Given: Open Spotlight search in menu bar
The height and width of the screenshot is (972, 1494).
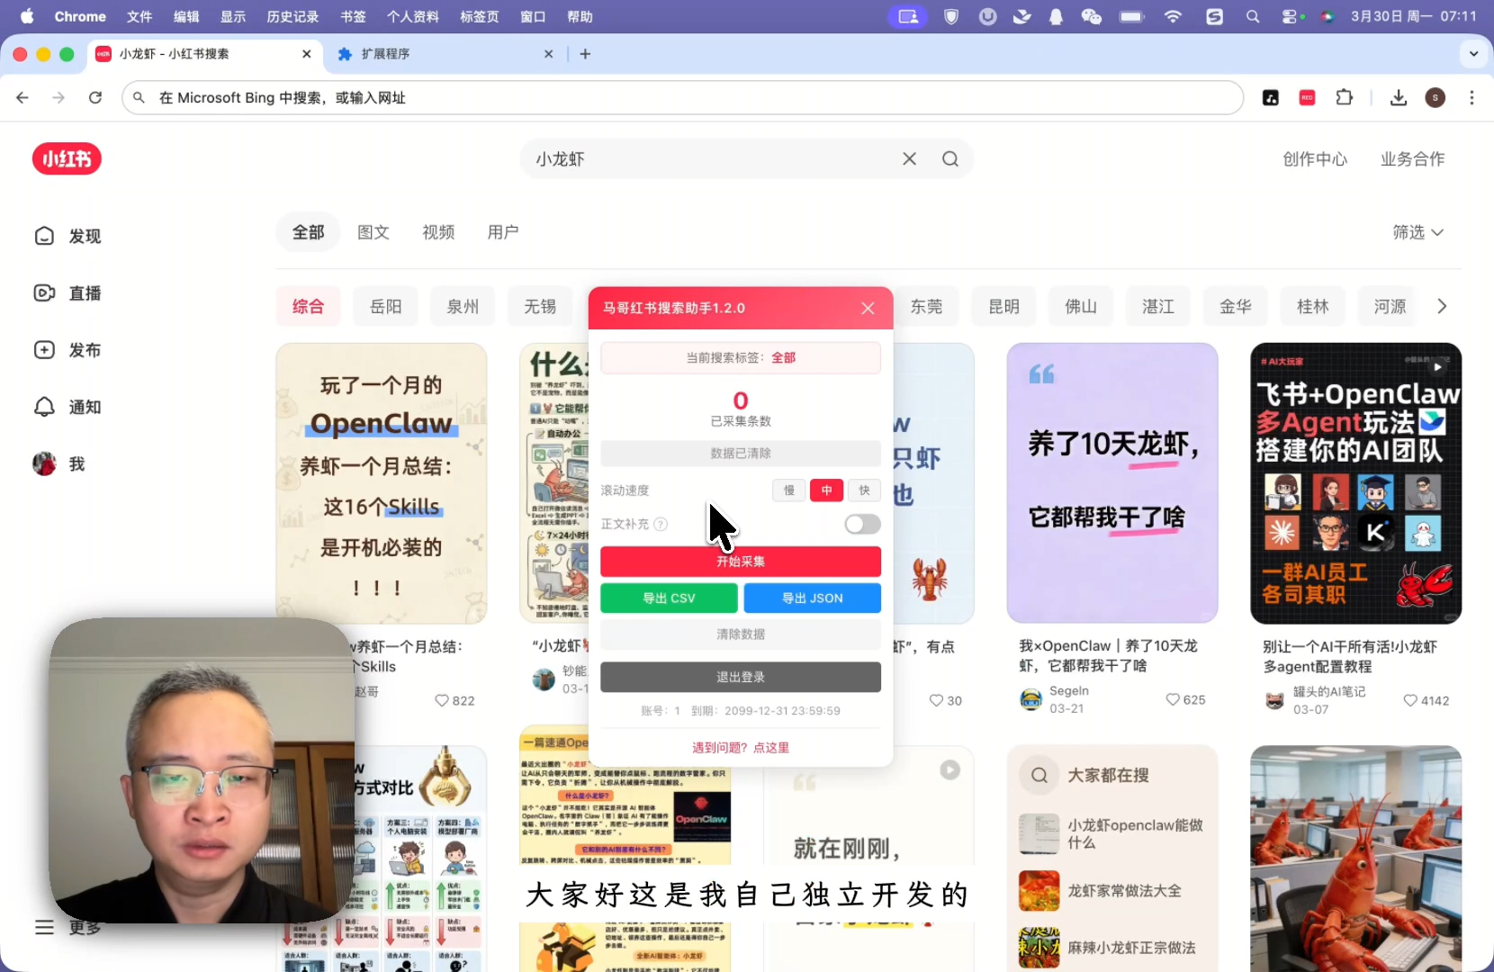Looking at the screenshot, I should click(x=1253, y=16).
